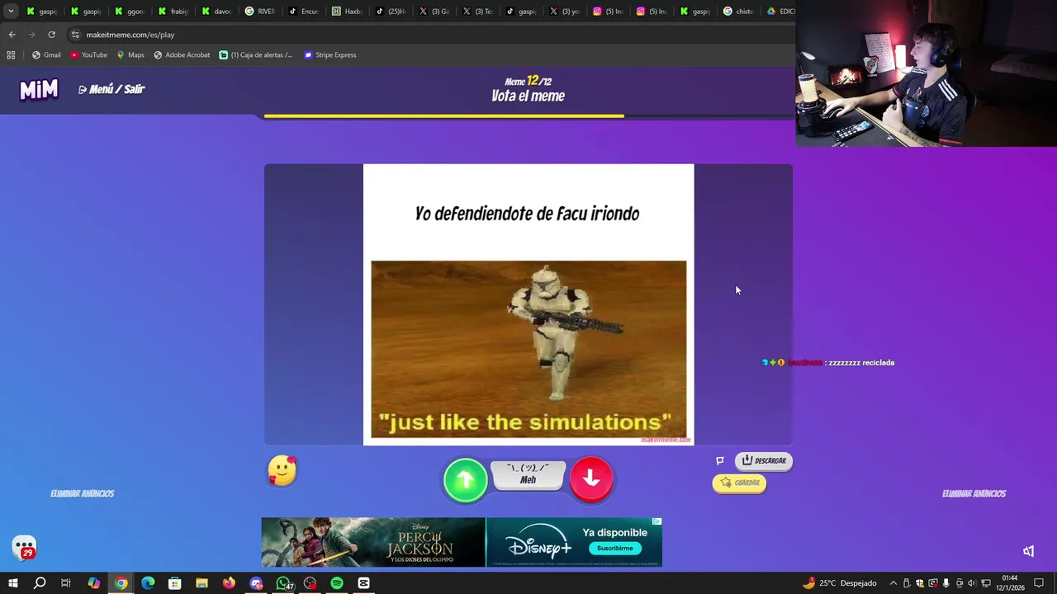This screenshot has height=594, width=1057.
Task: Open the apps grid bookmark
Action: (11, 55)
